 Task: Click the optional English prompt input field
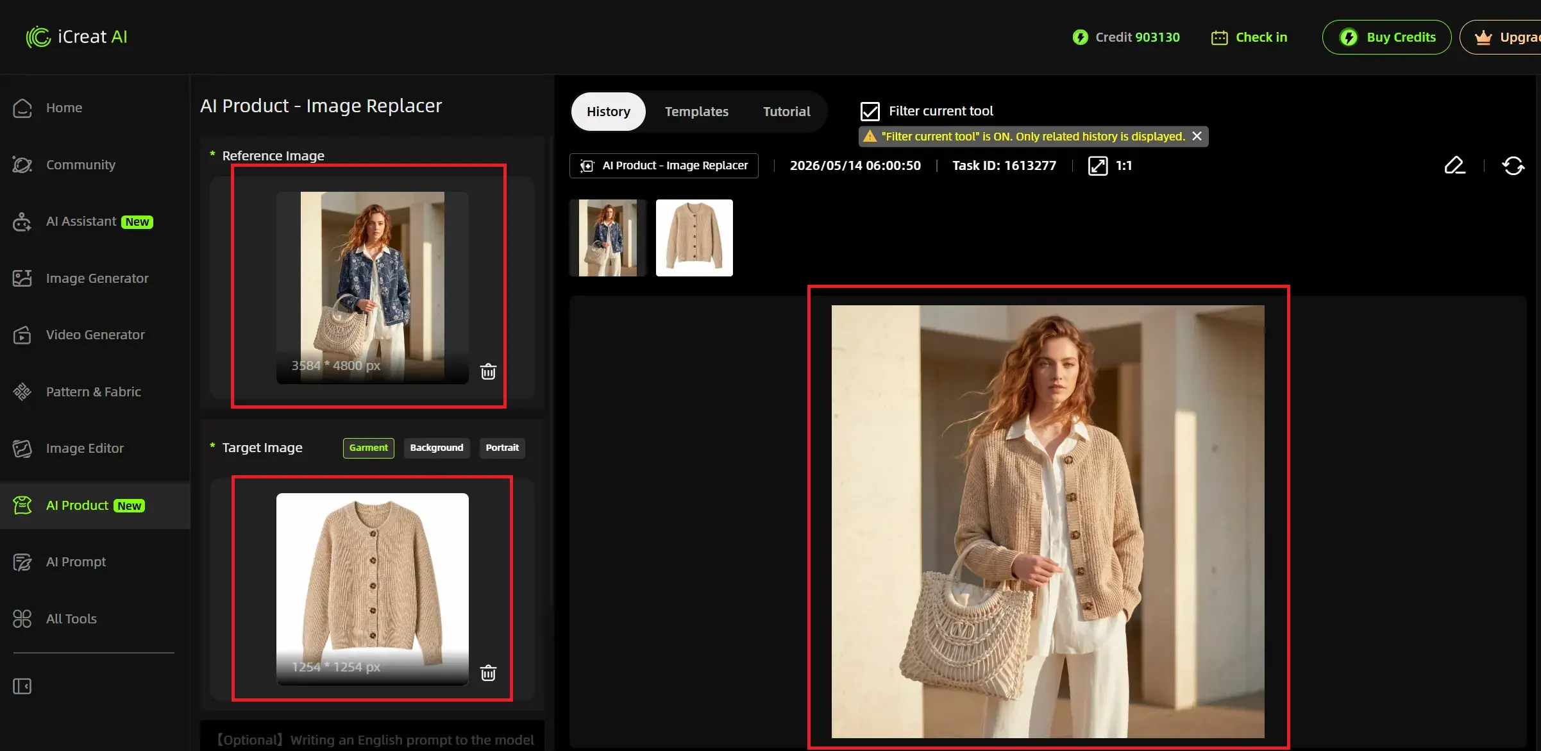pos(373,736)
